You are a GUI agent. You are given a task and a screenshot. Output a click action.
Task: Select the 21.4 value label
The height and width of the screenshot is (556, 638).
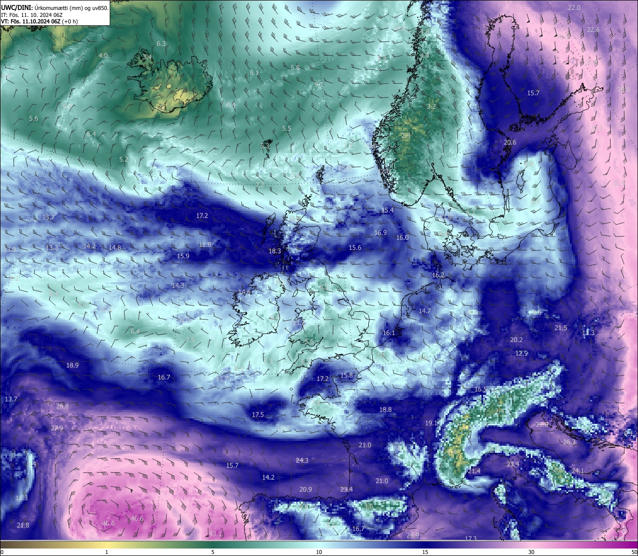[x=474, y=471]
